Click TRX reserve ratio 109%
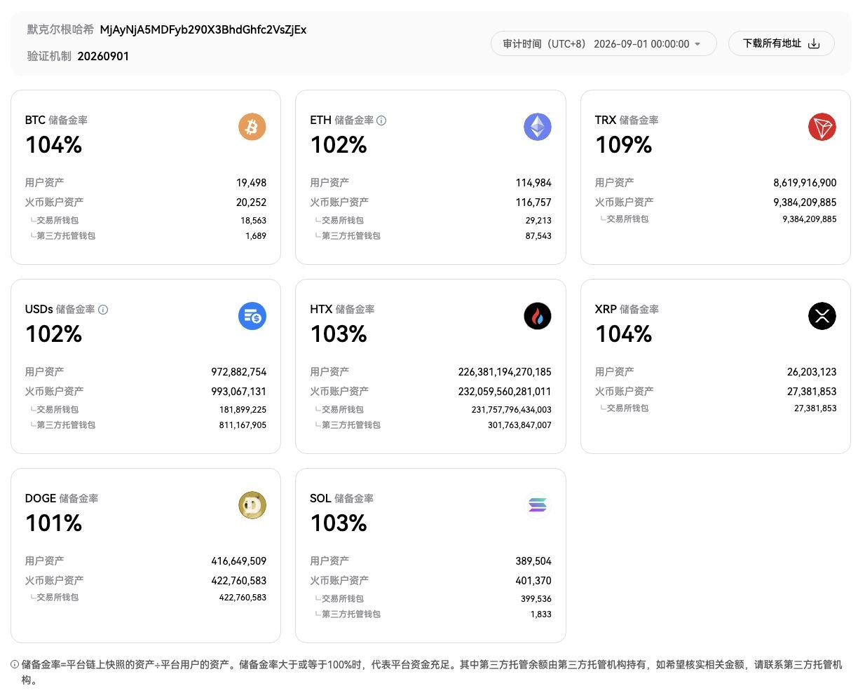The height and width of the screenshot is (695, 858). pos(624,145)
